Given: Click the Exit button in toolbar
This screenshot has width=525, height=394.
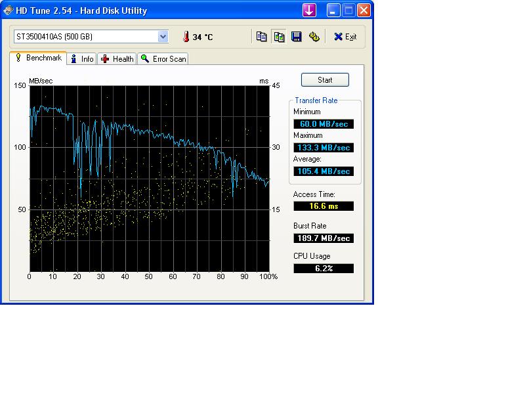Looking at the screenshot, I should click(x=345, y=37).
